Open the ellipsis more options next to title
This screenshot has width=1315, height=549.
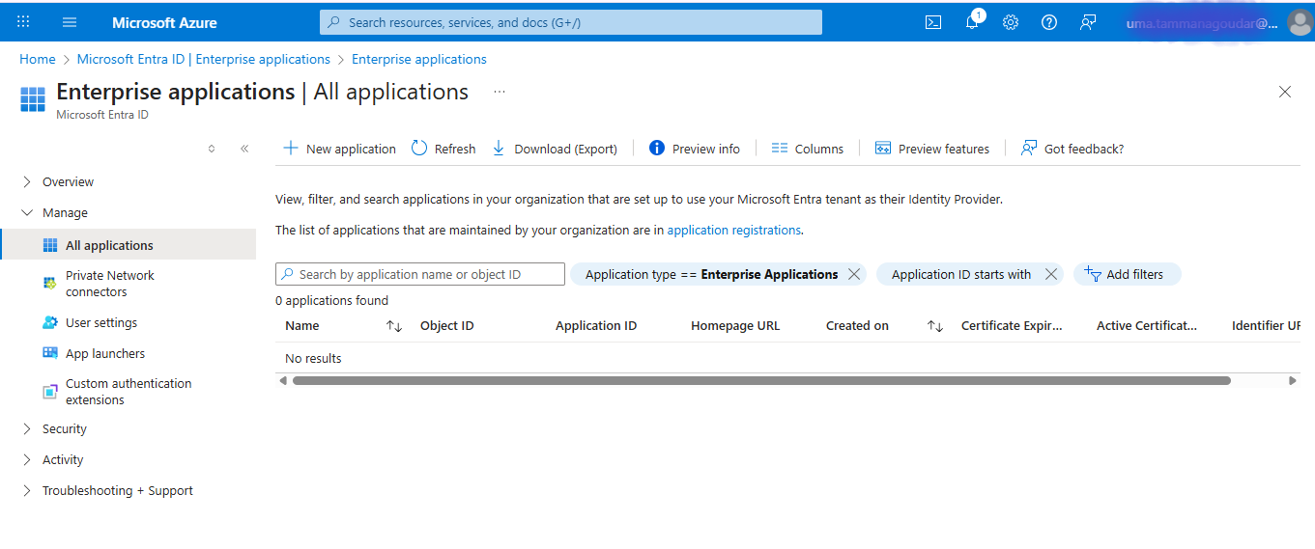click(x=500, y=92)
